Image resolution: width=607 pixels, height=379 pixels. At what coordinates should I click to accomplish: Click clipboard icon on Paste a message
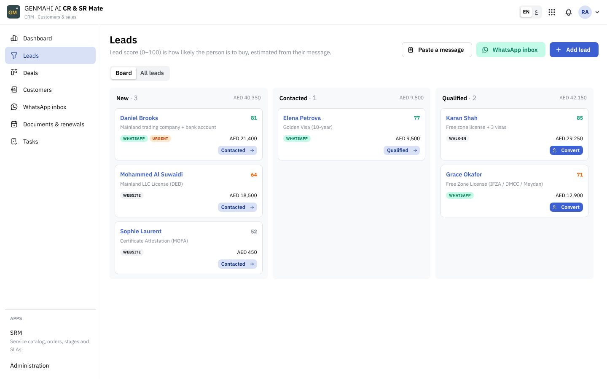point(411,50)
